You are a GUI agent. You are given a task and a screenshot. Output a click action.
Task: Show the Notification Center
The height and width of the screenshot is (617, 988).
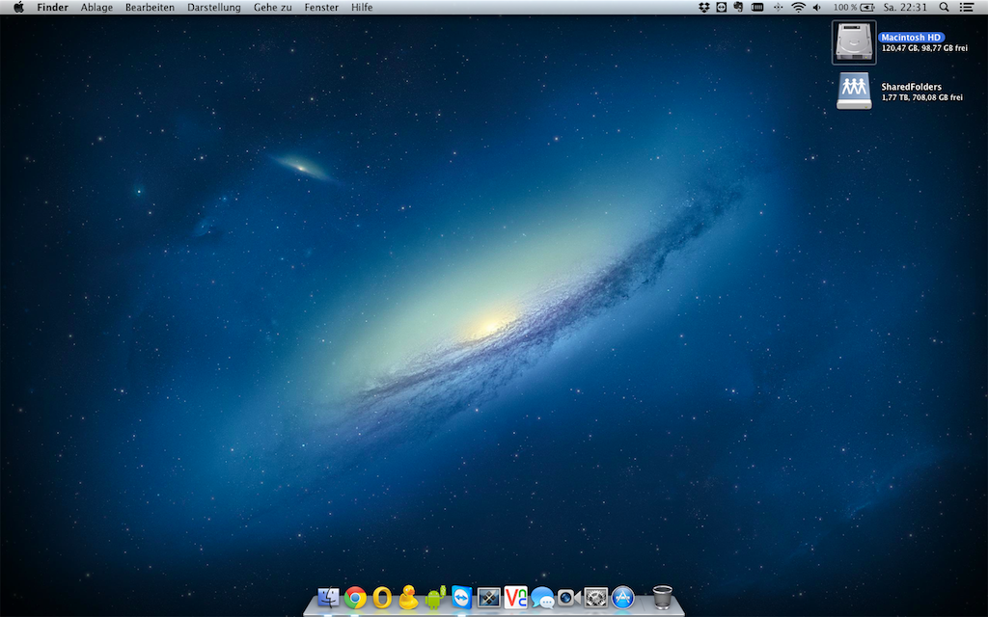(967, 7)
